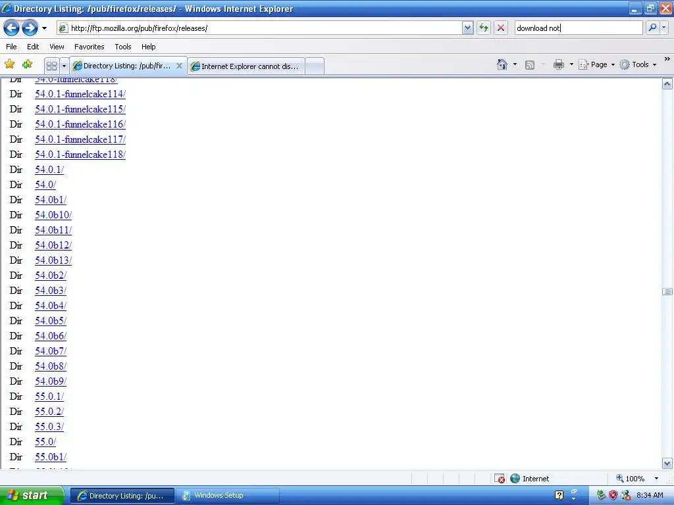674x505 pixels.
Task: Open the 55.0.2/ directory link
Action: [49, 412]
